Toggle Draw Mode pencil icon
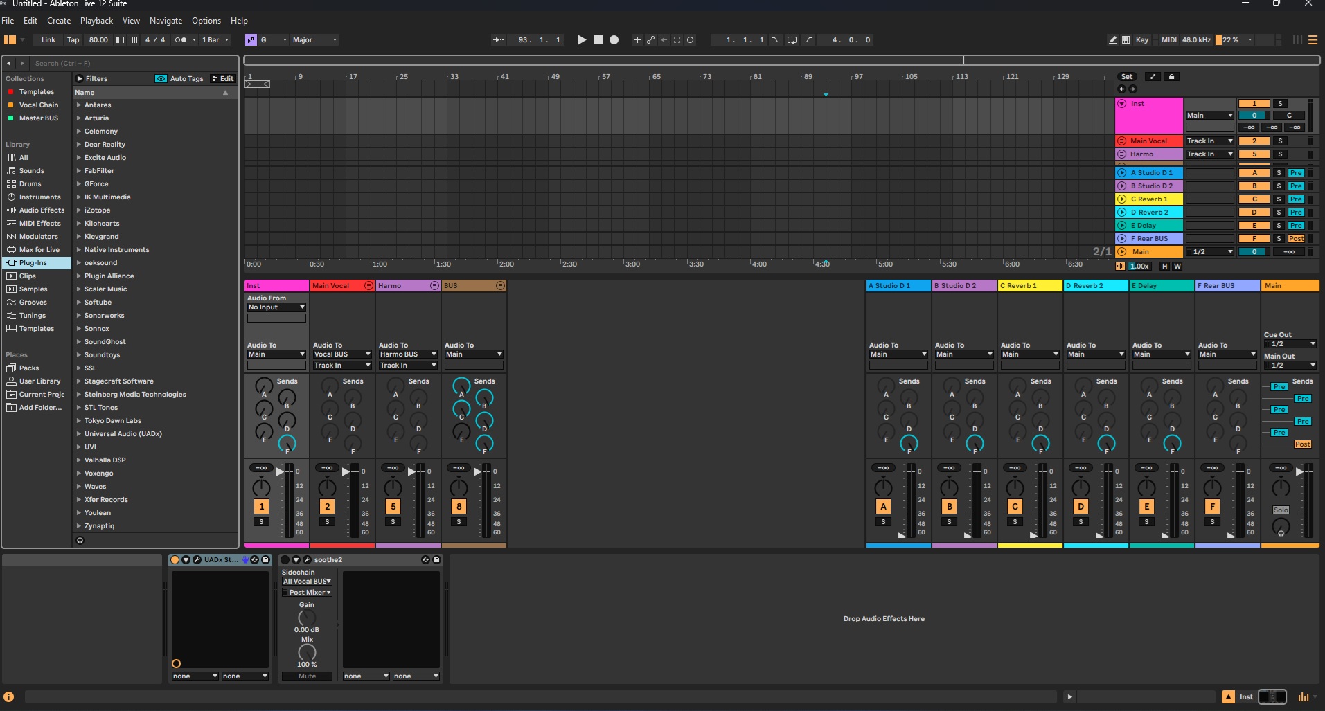 click(x=1113, y=40)
